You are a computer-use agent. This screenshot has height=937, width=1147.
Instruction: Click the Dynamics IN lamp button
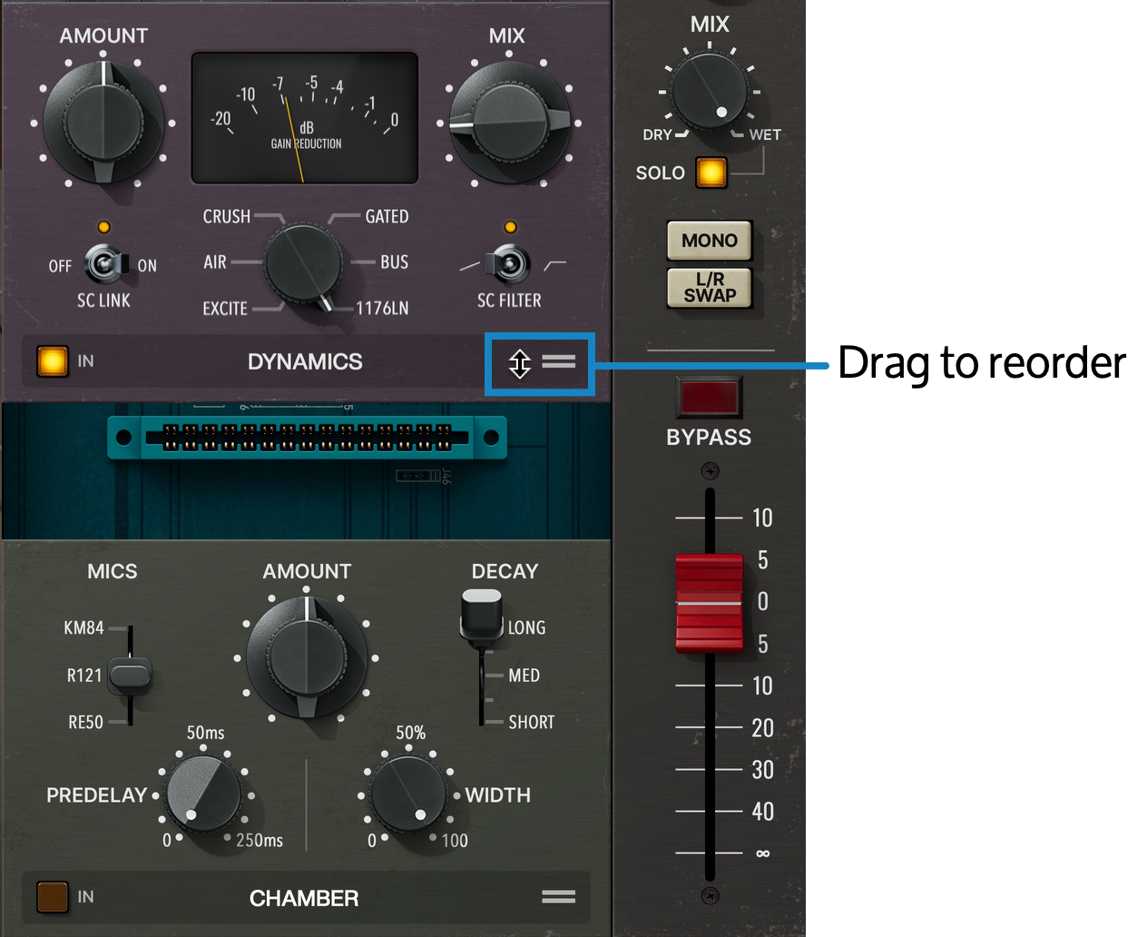click(x=52, y=360)
